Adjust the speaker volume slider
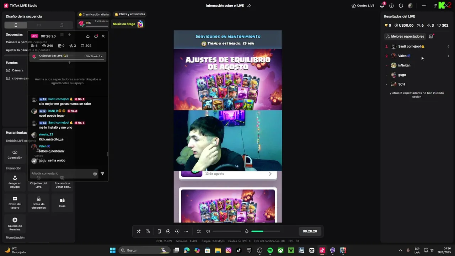 click(x=227, y=231)
